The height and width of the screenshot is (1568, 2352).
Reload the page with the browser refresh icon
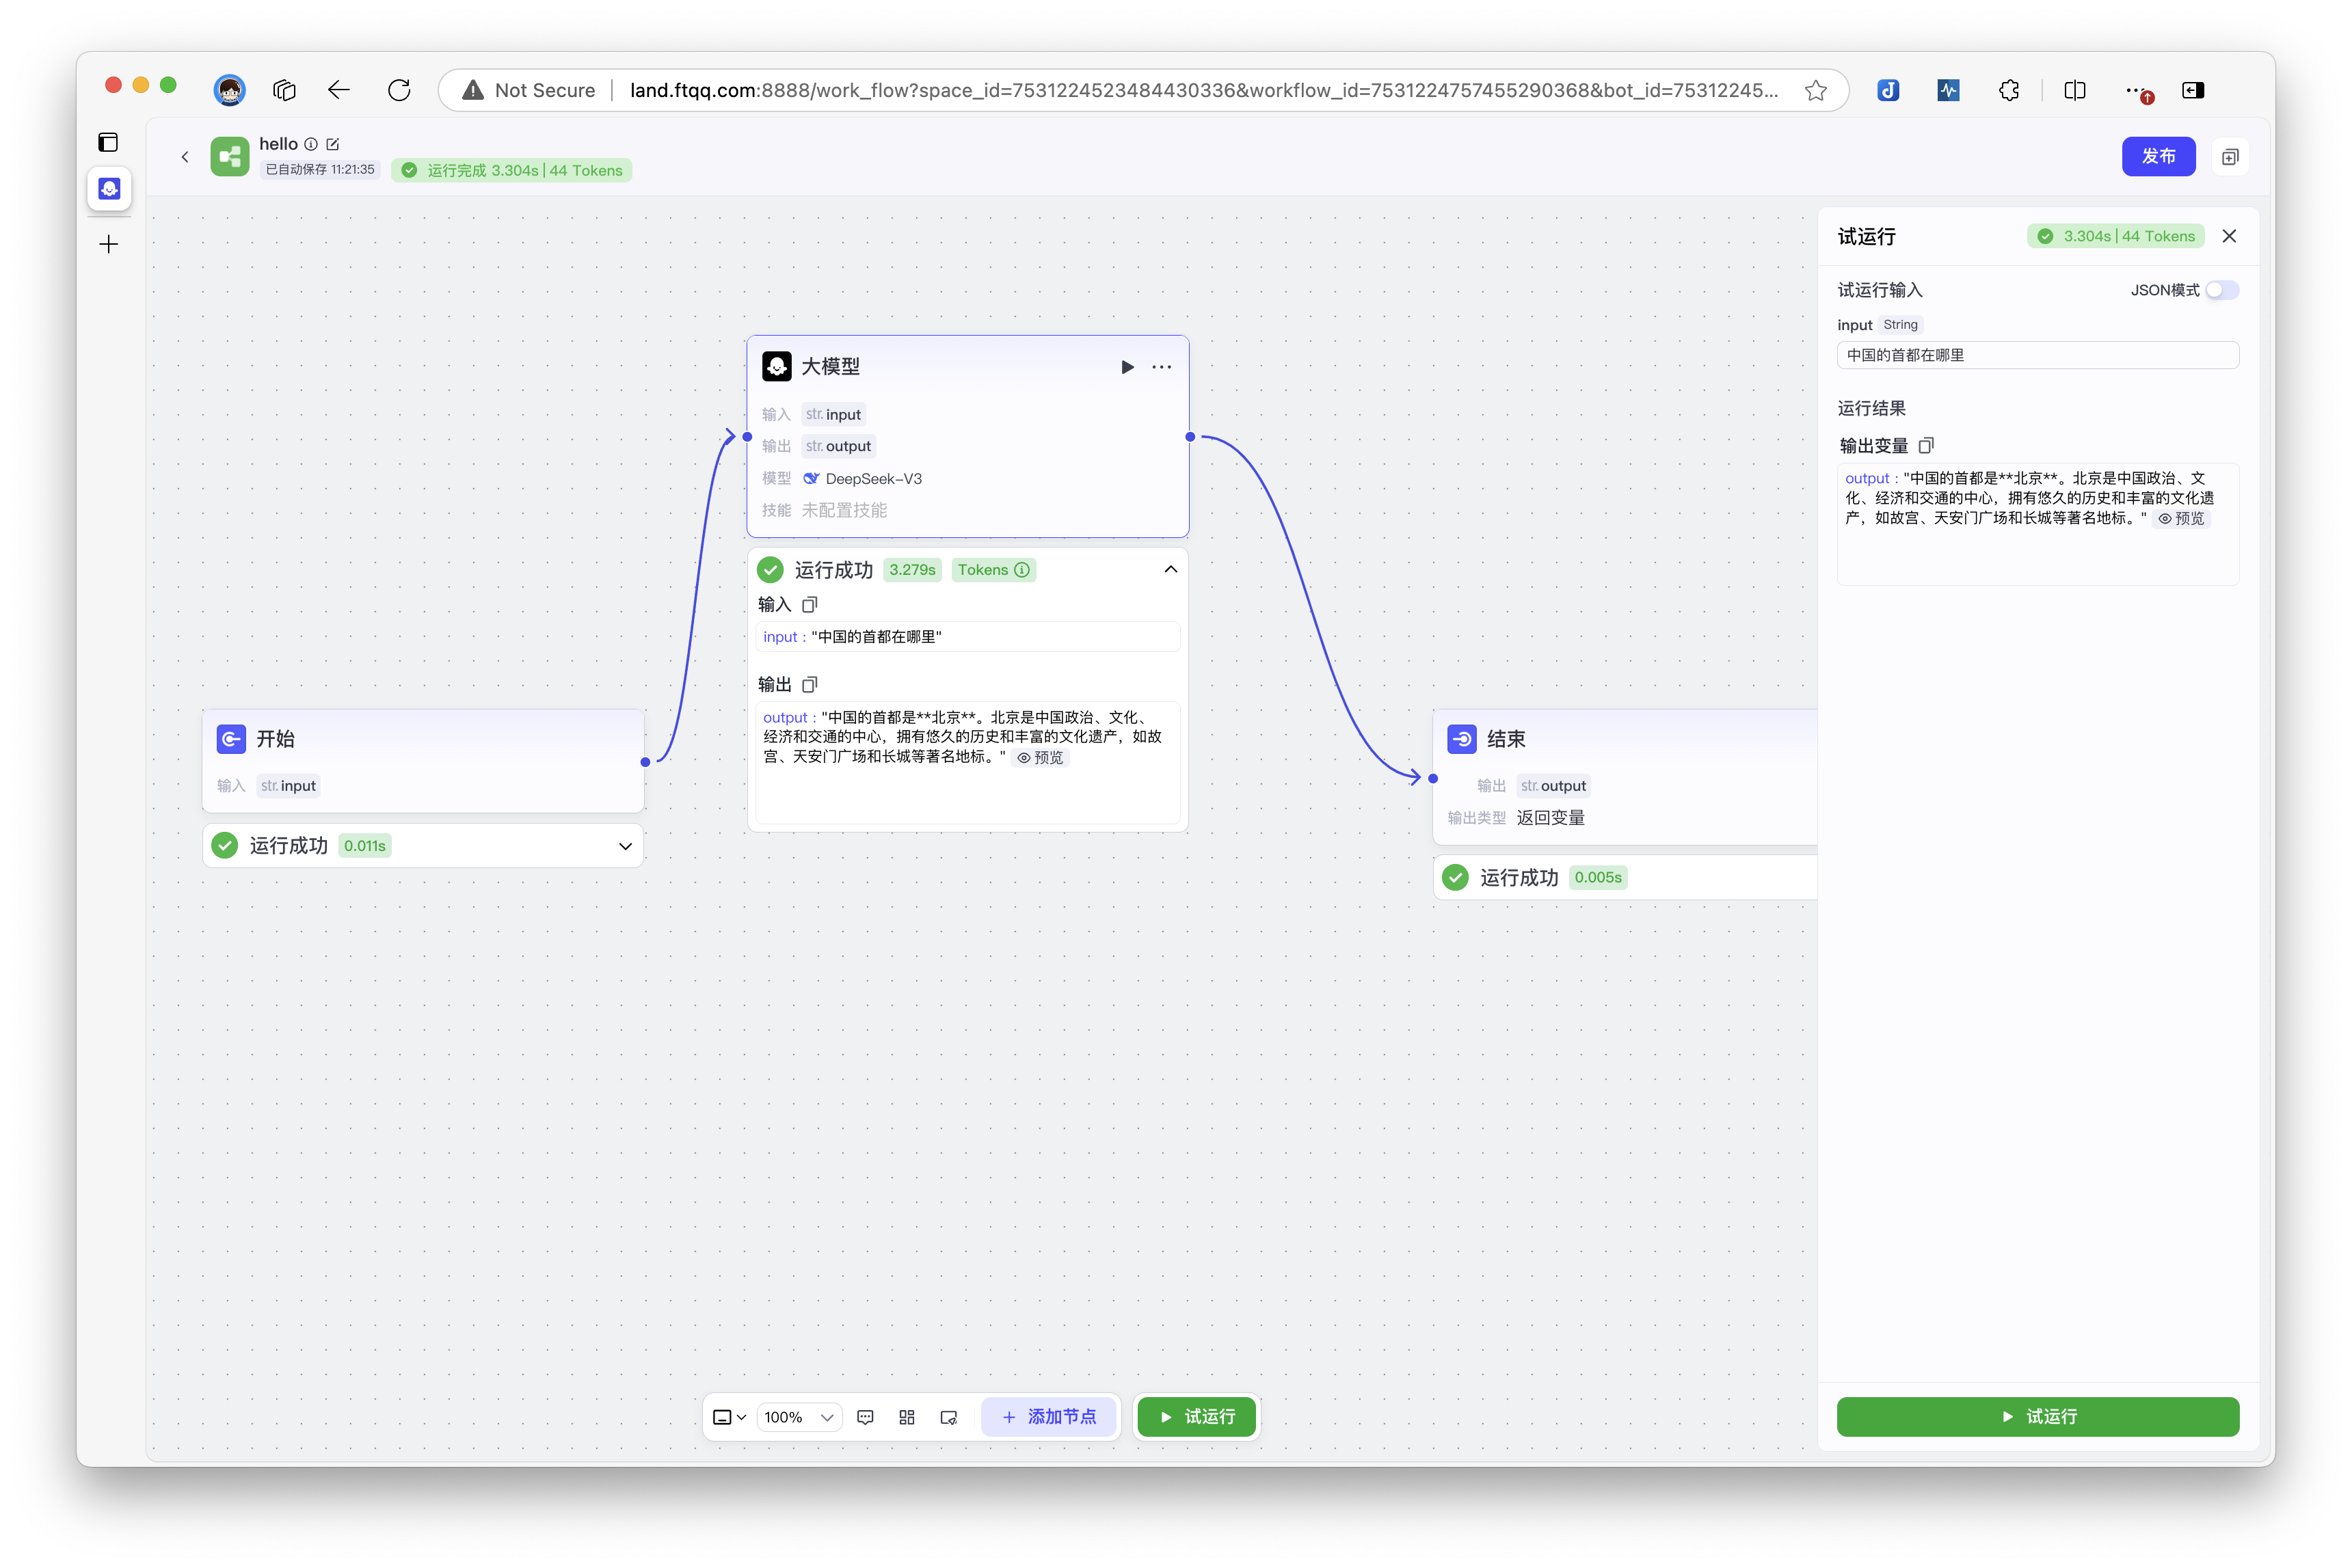click(x=399, y=90)
